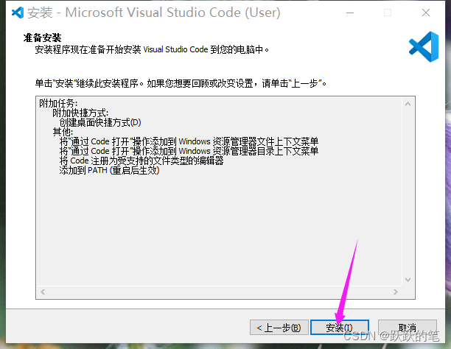
Task: Click the VS Code icon in title bar
Action: (x=18, y=13)
